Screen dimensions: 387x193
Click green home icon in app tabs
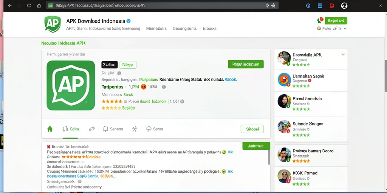50,129
